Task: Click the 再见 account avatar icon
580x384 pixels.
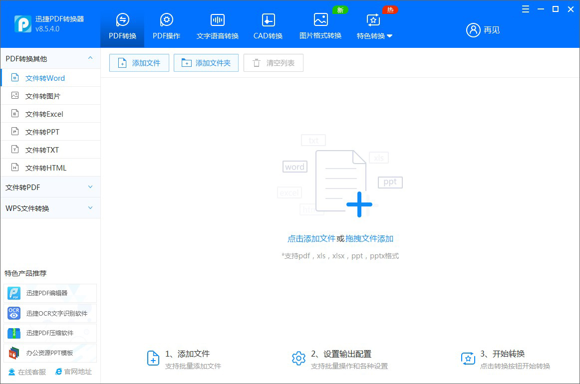Action: pos(473,30)
